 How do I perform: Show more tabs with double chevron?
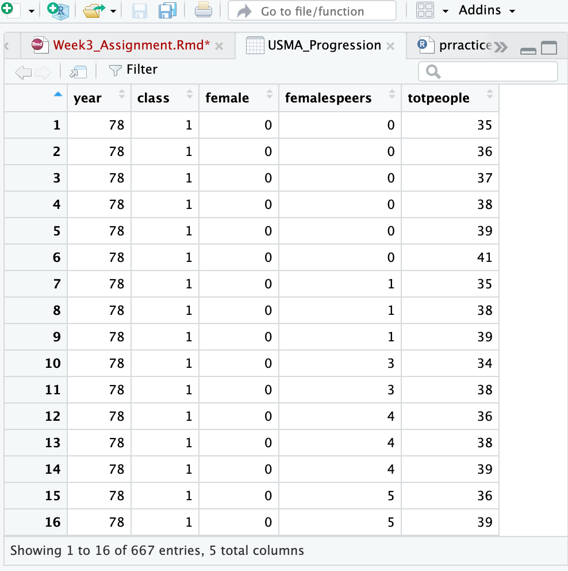click(501, 47)
